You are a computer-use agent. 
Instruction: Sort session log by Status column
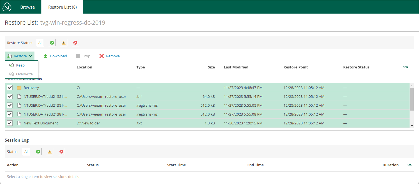93,165
